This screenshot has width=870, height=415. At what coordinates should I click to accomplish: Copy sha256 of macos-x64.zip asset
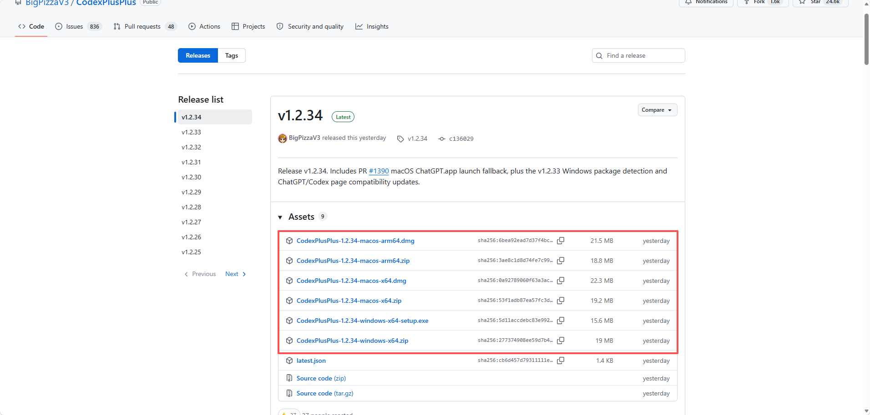(561, 301)
